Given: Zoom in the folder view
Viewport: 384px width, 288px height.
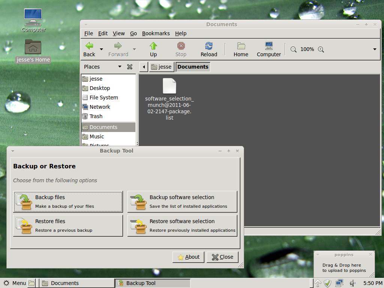Looking at the screenshot, I should (321, 49).
